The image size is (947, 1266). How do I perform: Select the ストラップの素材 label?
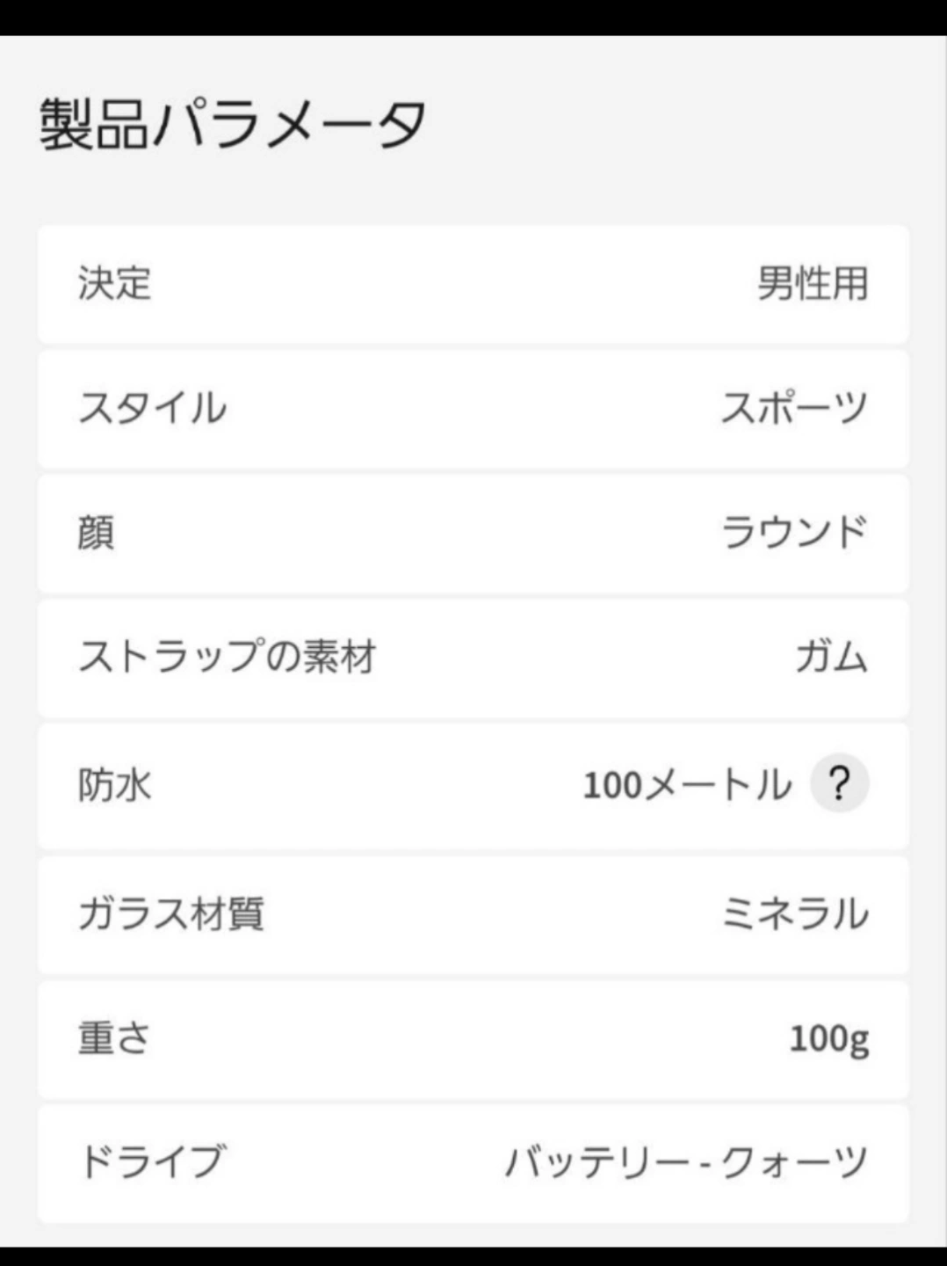coord(227,657)
